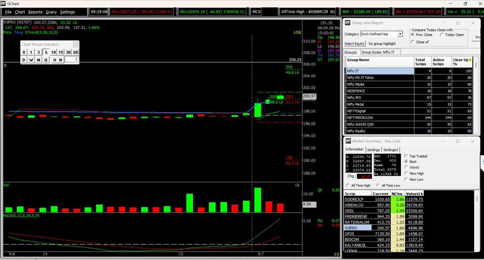Select the 60 minute chart period
This screenshot has width=484, height=260.
[x=75, y=52]
